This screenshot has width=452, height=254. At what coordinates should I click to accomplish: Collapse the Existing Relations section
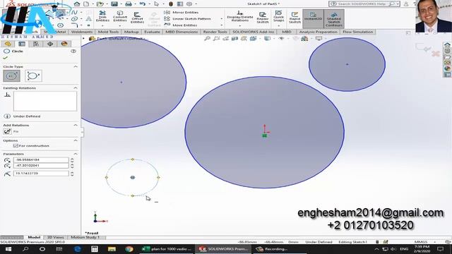coord(76,87)
